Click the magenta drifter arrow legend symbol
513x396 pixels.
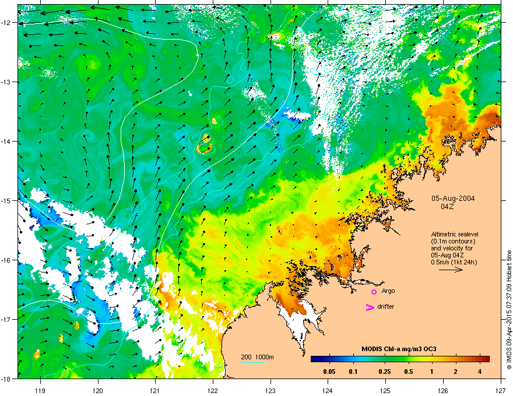click(x=370, y=307)
